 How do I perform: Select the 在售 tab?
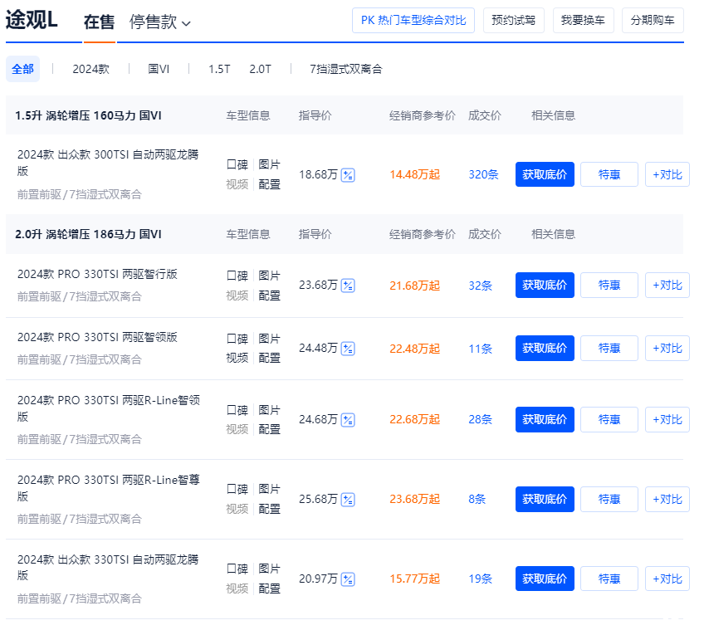point(100,22)
